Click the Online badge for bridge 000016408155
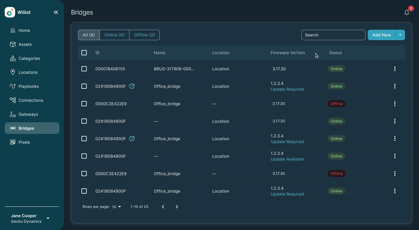This screenshot has width=419, height=230. point(336,69)
